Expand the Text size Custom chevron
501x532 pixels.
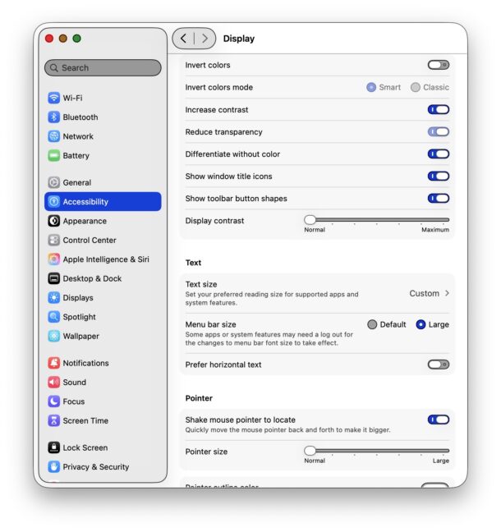coord(447,293)
